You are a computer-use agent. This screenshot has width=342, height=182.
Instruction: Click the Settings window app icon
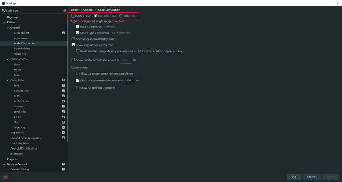point(3,3)
